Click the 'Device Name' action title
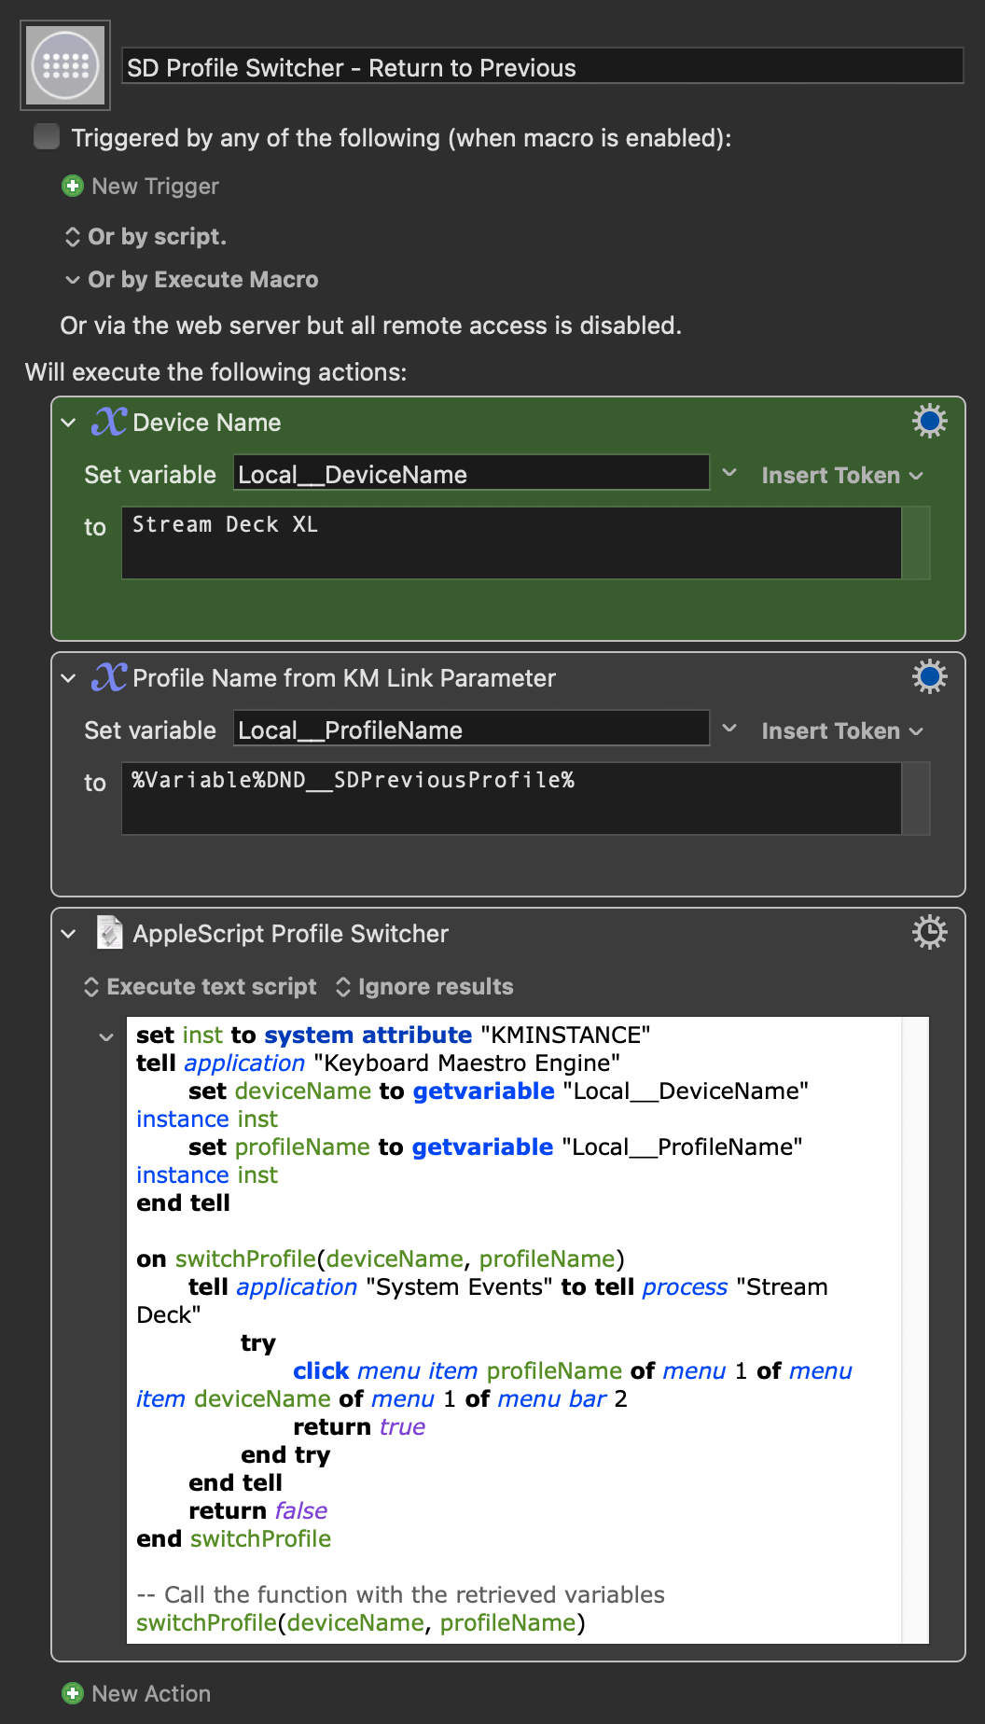This screenshot has width=985, height=1724. (207, 423)
